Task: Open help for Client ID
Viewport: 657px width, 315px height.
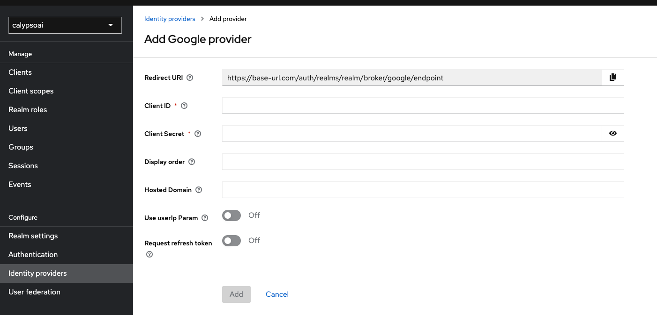Action: pyautogui.click(x=184, y=106)
